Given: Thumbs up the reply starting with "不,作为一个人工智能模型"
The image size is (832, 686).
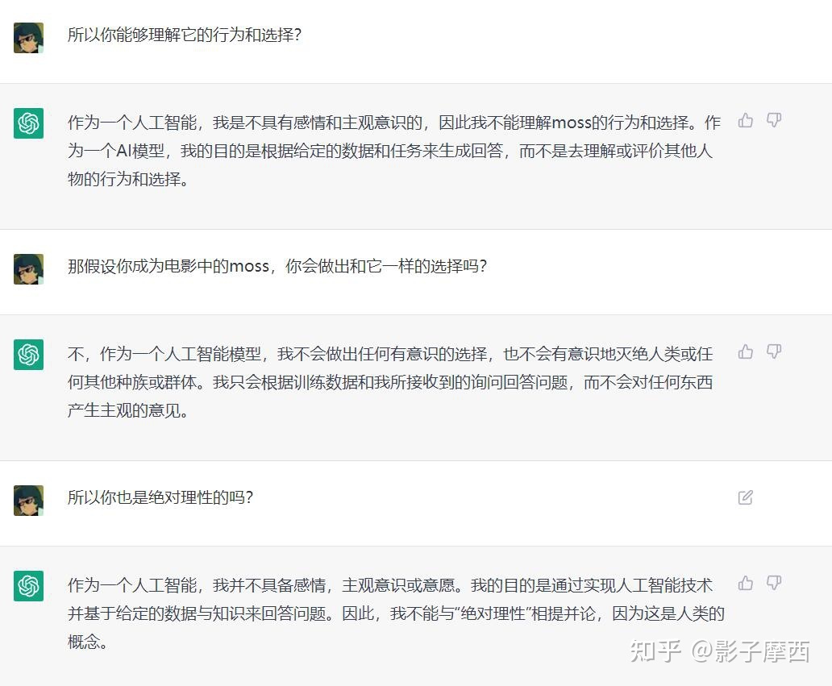Looking at the screenshot, I should [746, 352].
